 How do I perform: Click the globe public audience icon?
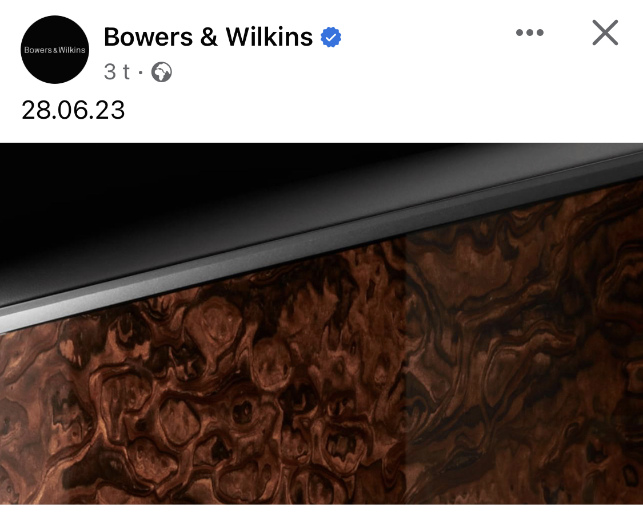(162, 72)
